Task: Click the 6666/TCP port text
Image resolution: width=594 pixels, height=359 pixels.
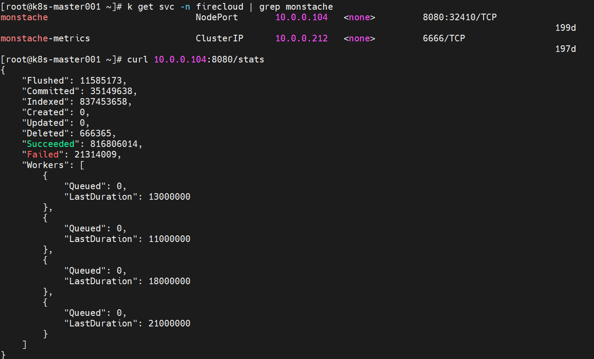Action: (x=444, y=38)
